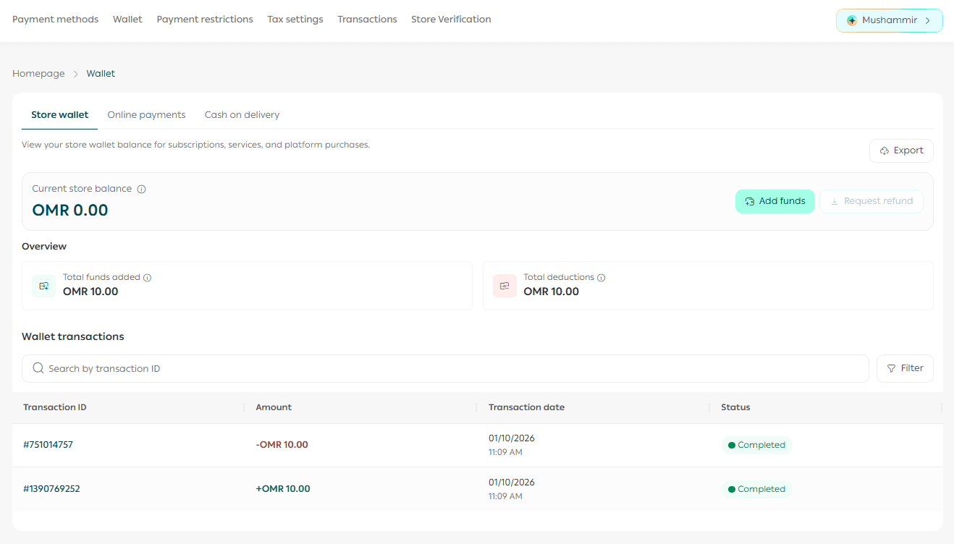Switch to the Online payments tab

pos(146,115)
